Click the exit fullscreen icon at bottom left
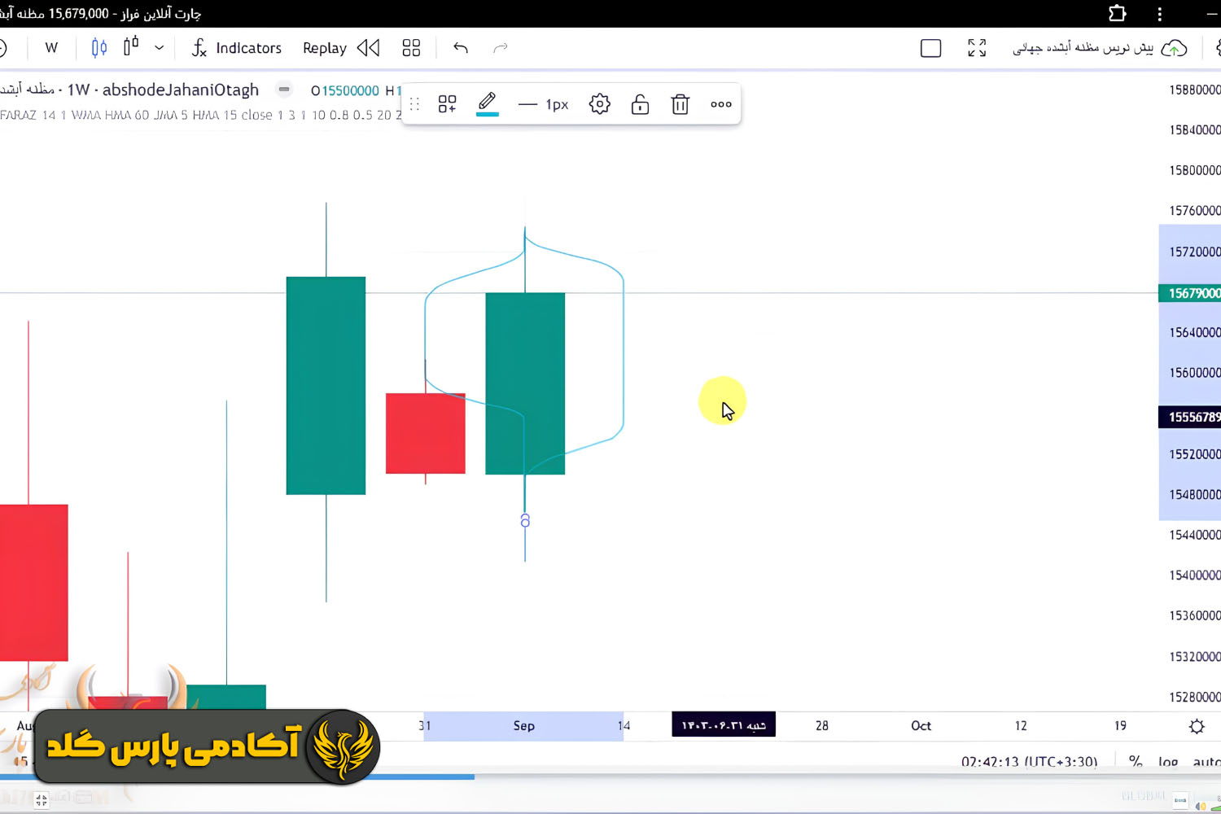The height and width of the screenshot is (814, 1221). pos(42,800)
